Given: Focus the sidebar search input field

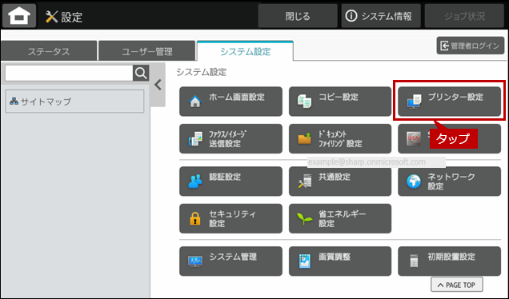Looking at the screenshot, I should pos(69,74).
